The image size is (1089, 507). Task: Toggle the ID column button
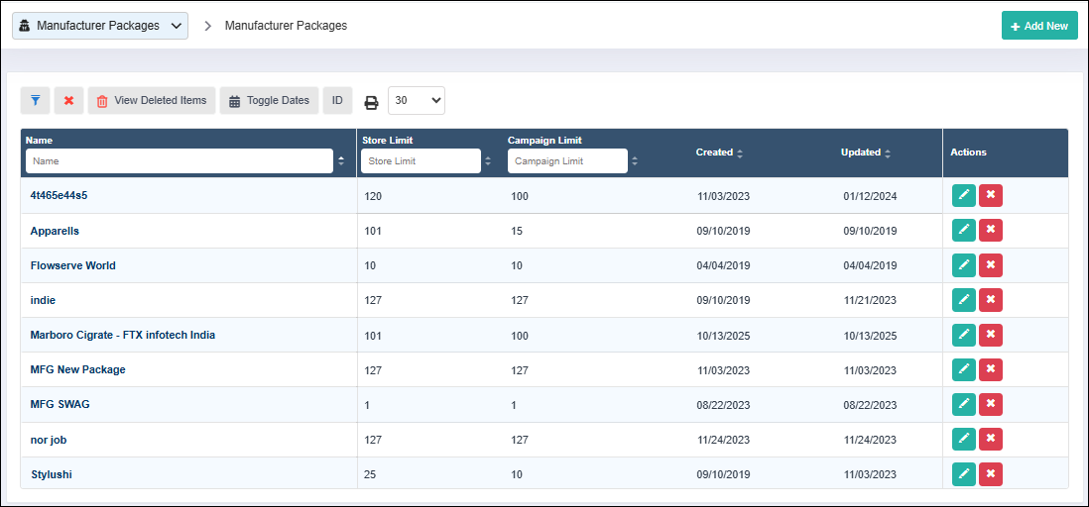337,100
